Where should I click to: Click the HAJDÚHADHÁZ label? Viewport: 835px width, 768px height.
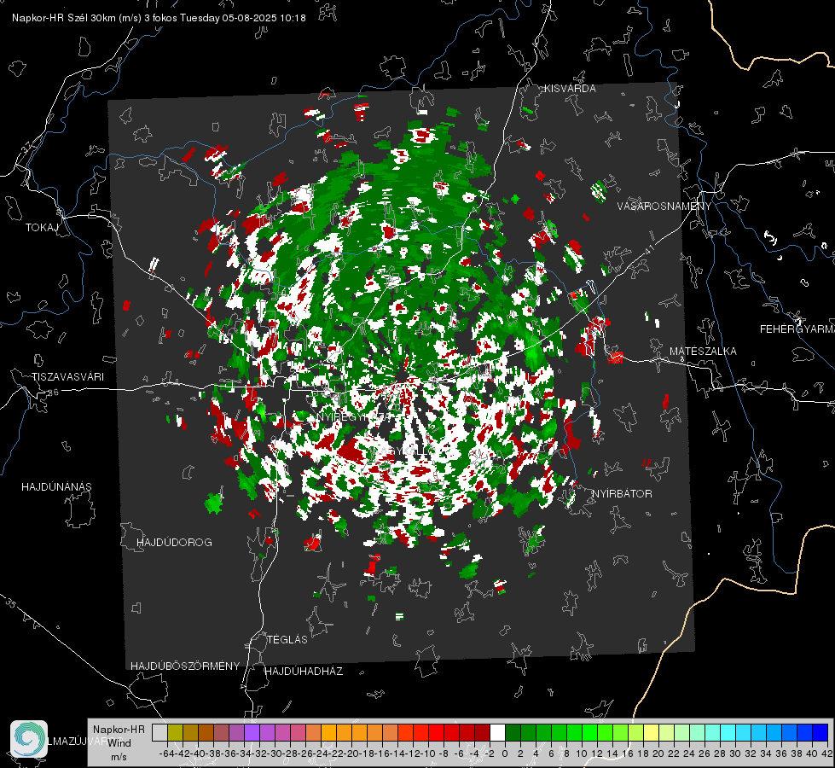coord(304,672)
